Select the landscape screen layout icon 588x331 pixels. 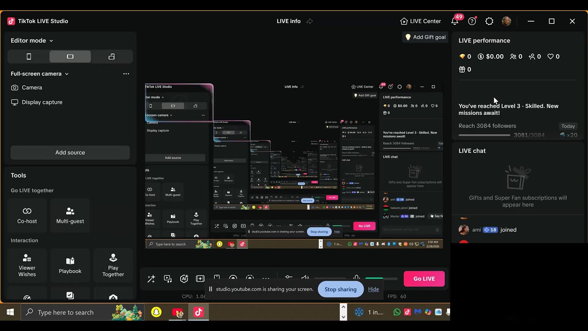pyautogui.click(x=70, y=57)
